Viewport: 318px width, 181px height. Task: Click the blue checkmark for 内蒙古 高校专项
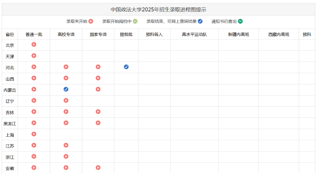click(x=66, y=89)
